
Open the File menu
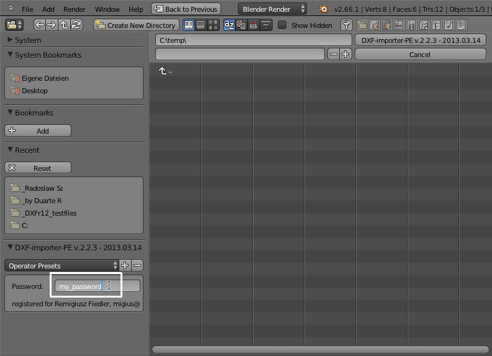pos(27,9)
